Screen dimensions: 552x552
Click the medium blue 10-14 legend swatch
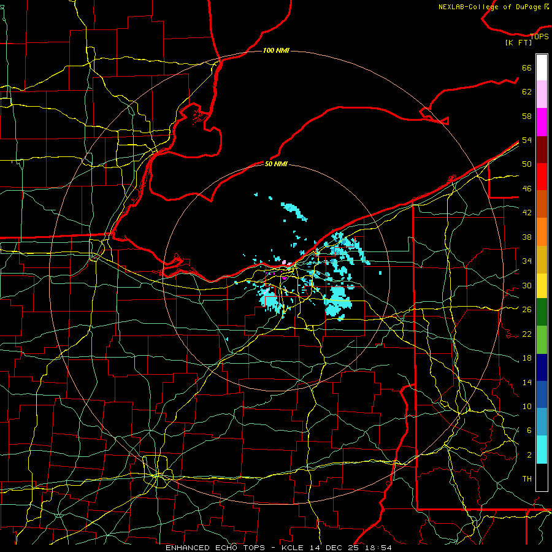tap(542, 394)
